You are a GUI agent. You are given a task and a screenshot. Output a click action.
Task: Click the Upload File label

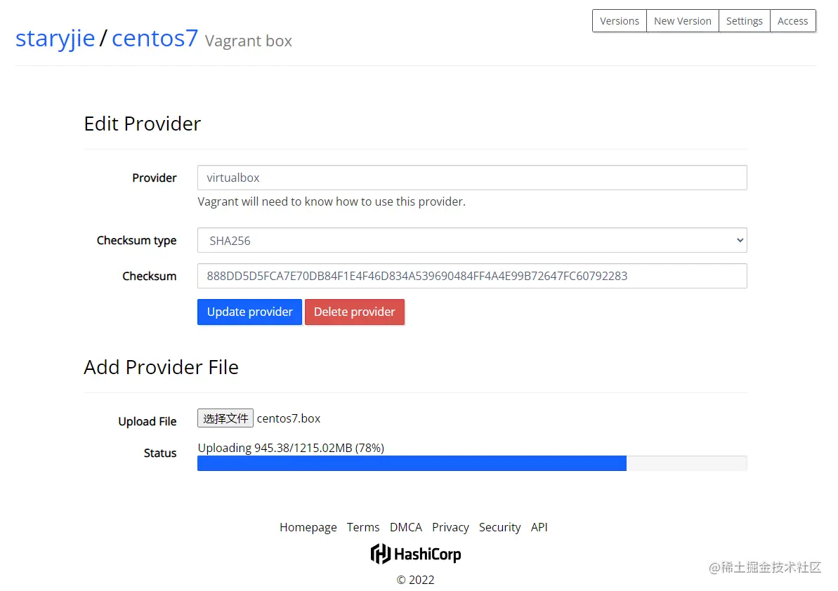147,421
